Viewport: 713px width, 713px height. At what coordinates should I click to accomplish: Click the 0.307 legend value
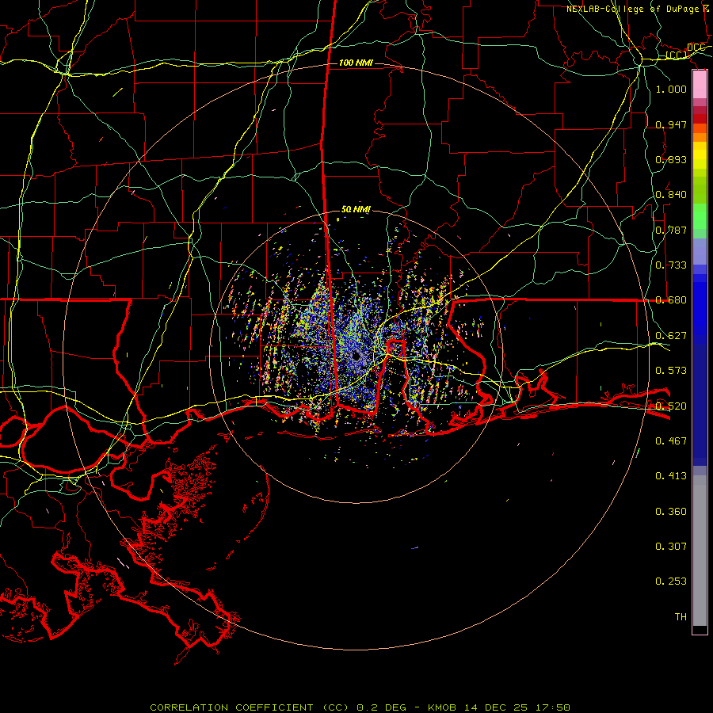pos(671,547)
